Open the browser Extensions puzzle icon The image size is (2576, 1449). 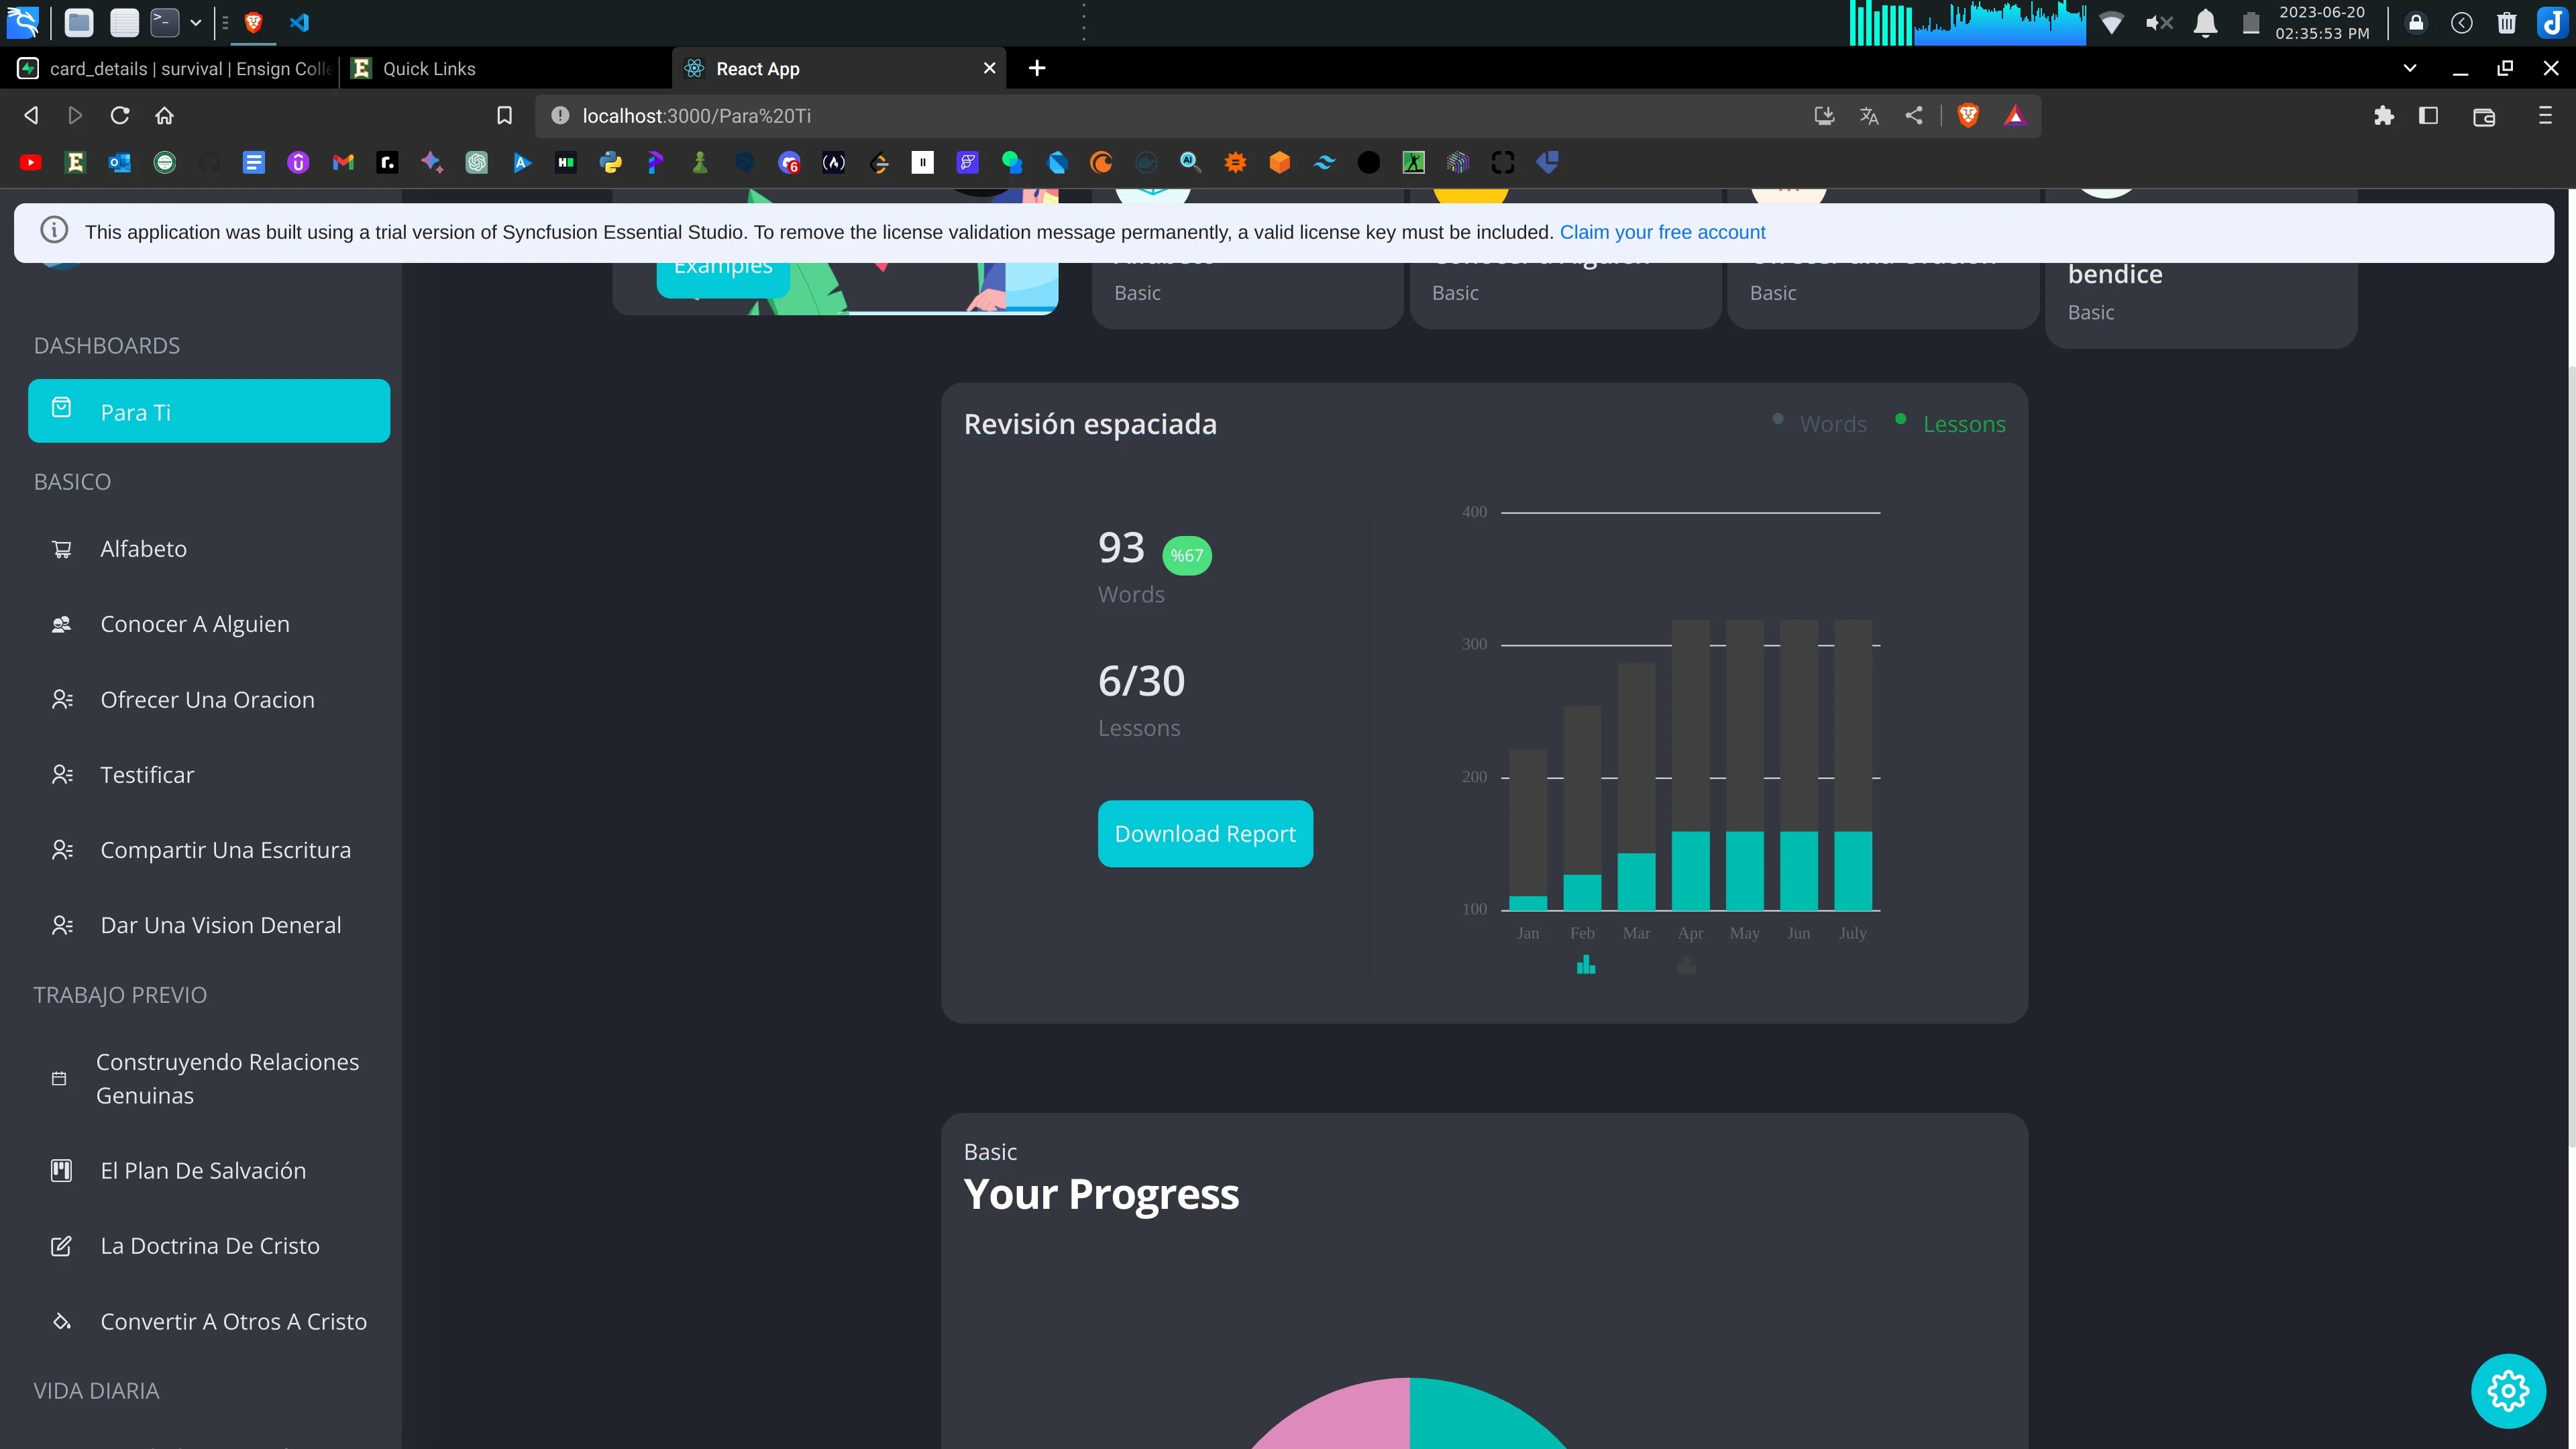click(x=2384, y=116)
